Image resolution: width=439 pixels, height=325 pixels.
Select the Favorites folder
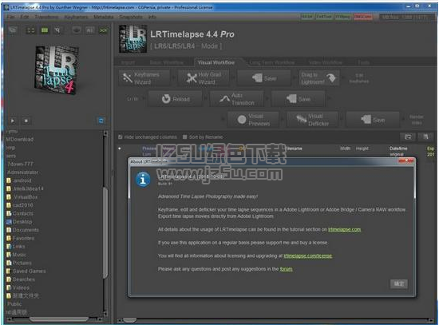click(x=20, y=239)
